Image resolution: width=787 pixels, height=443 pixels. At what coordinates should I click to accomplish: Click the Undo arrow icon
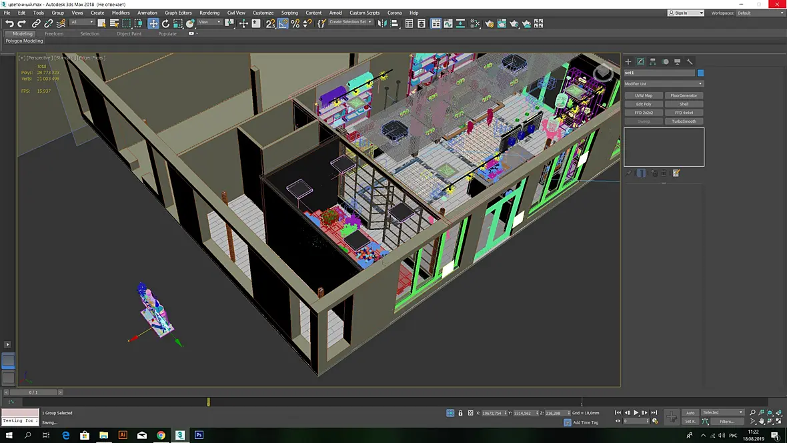coord(9,23)
